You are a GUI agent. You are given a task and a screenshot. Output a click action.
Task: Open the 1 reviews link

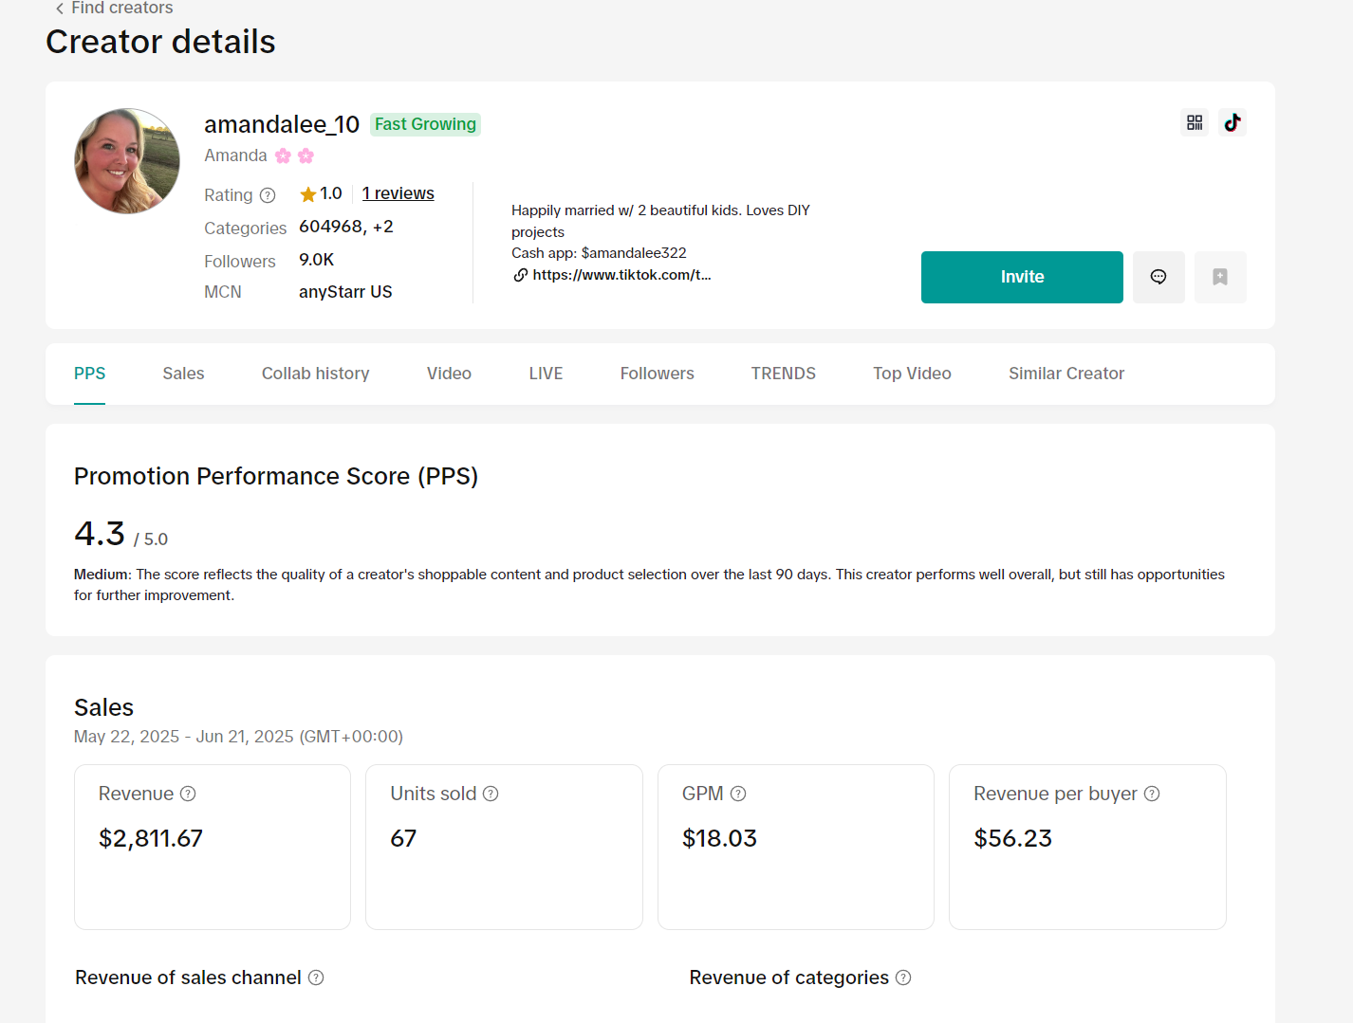[x=398, y=193]
